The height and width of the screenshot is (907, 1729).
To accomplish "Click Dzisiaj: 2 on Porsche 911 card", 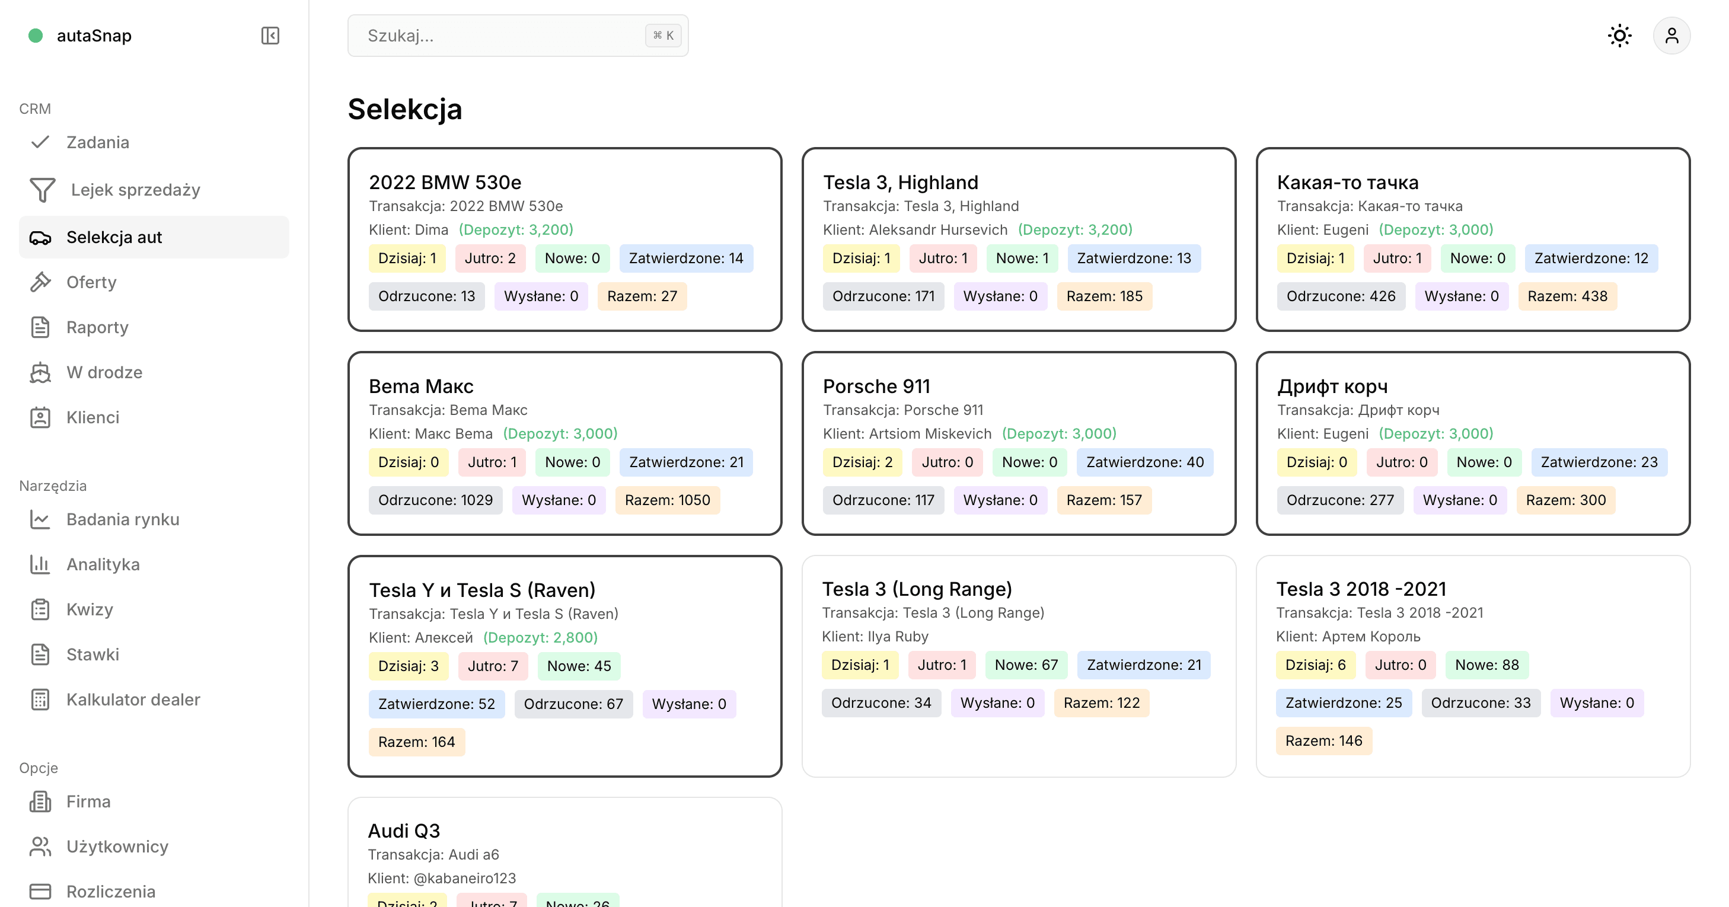I will point(863,462).
